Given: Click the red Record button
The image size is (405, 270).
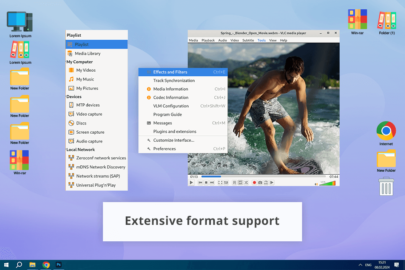Looking at the screenshot, I should (x=254, y=183).
